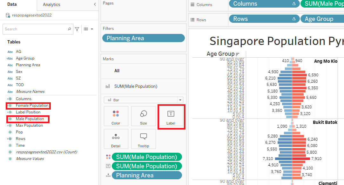
Task: Select the Male Population field
Action: (30, 119)
